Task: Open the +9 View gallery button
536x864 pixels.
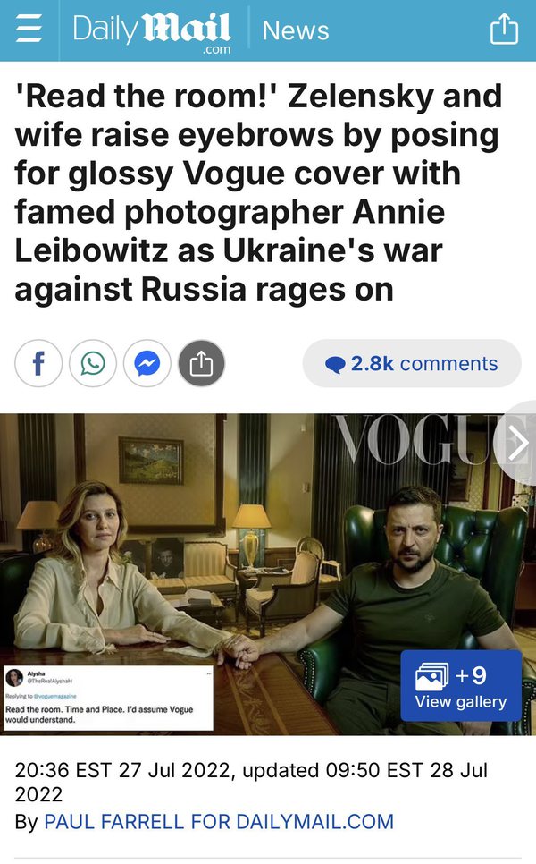Action: 461,685
